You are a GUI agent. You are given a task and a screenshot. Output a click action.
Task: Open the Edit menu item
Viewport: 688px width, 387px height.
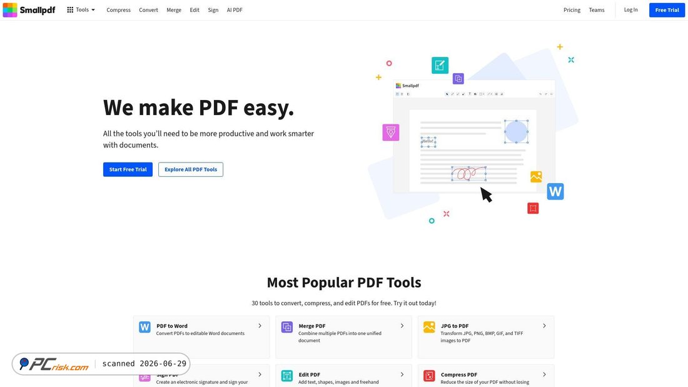[x=195, y=9]
